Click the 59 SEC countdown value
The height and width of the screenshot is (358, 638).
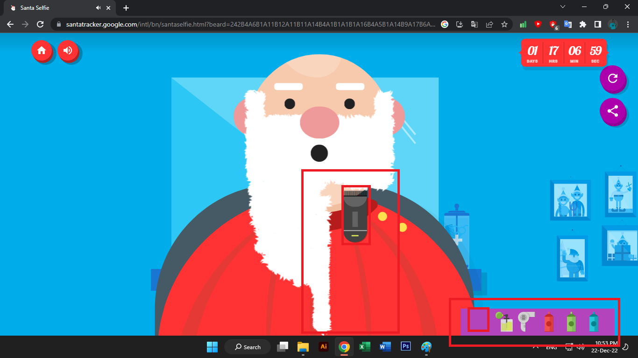(x=595, y=54)
